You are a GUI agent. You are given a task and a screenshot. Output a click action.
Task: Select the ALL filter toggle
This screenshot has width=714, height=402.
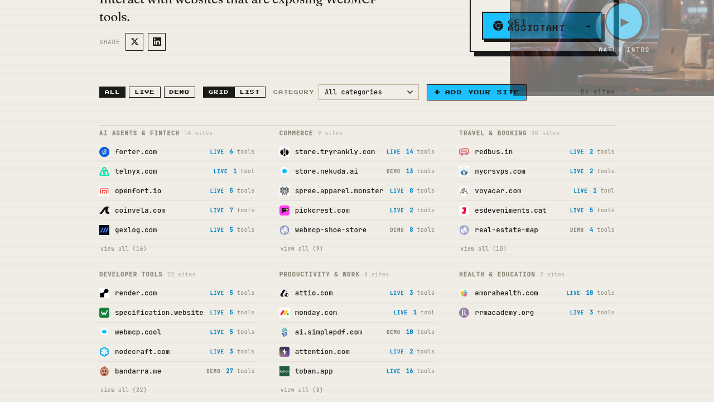coord(112,92)
